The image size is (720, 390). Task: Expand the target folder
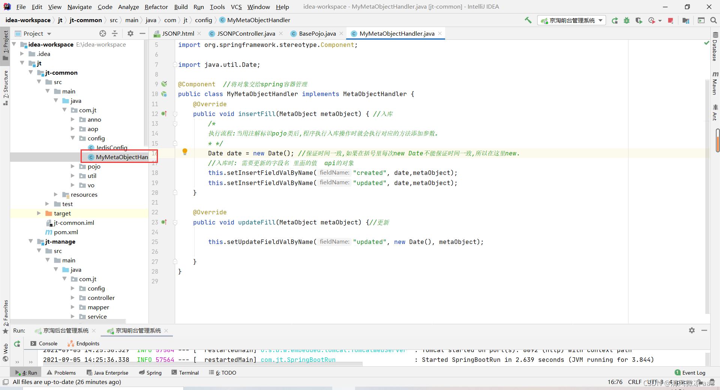pyautogui.click(x=39, y=213)
